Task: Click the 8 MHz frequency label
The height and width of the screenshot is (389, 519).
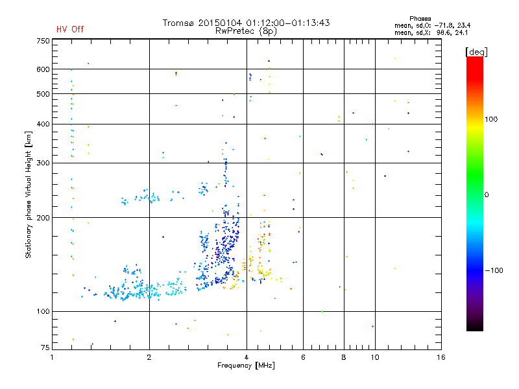Action: point(344,357)
